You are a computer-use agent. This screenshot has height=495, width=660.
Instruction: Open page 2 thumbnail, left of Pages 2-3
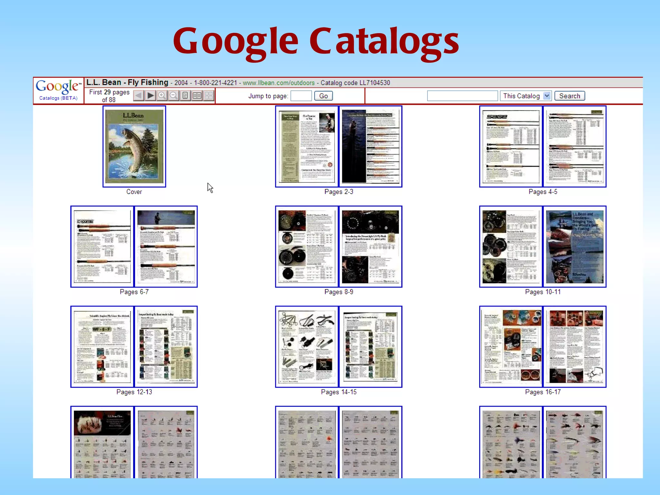tap(307, 146)
